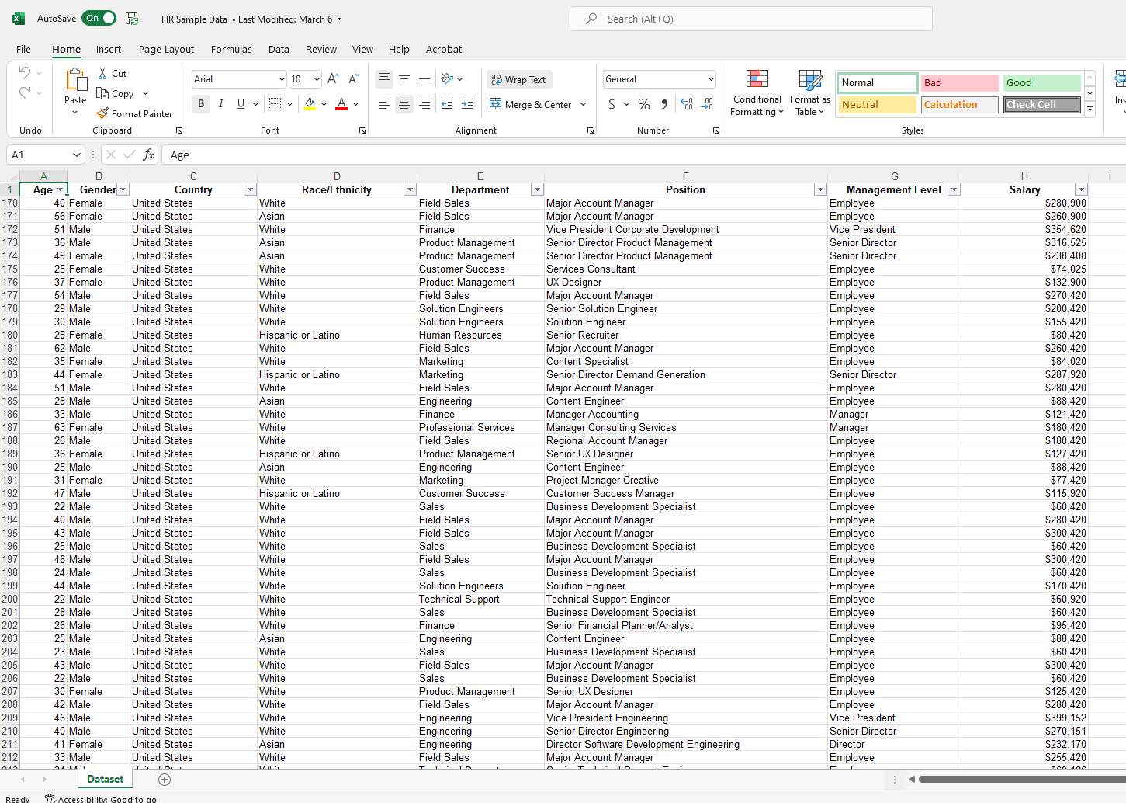1126x803 pixels.
Task: Switch to the Page Layout tab
Action: 166,49
